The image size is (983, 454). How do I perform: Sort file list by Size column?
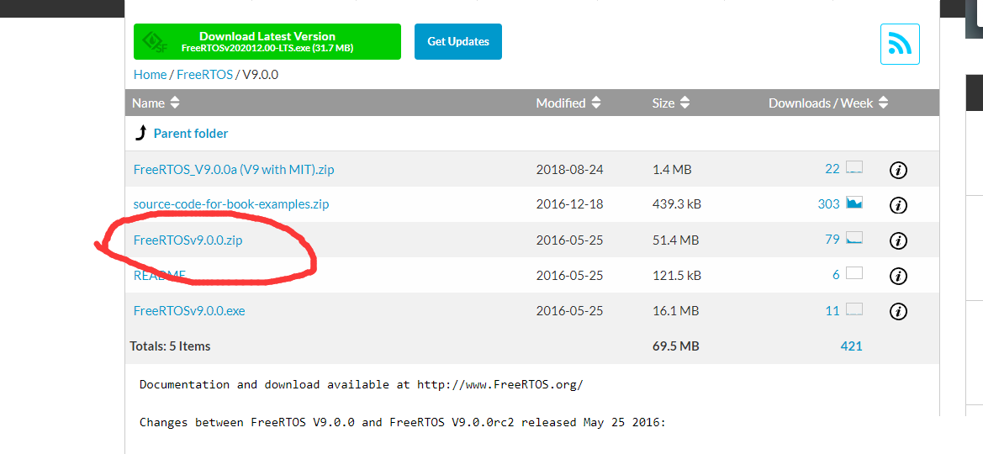[671, 103]
